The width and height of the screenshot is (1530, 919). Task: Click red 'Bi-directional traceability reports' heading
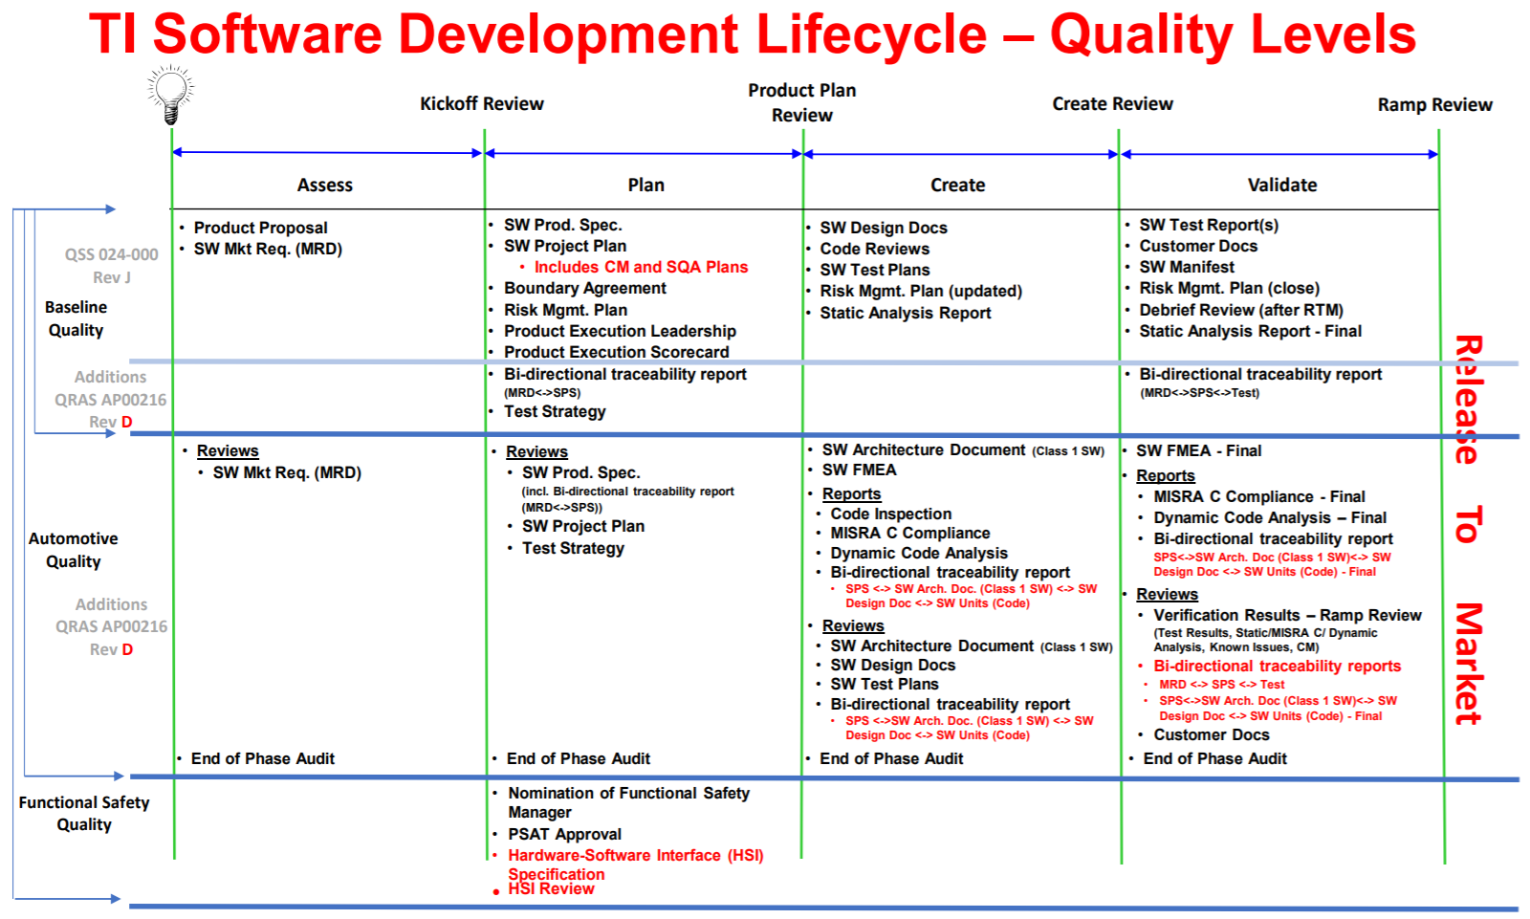1278,666
